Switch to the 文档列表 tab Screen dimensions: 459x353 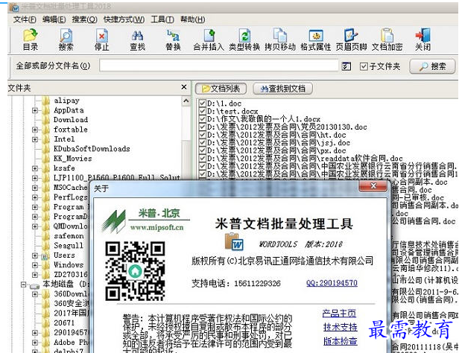click(221, 89)
